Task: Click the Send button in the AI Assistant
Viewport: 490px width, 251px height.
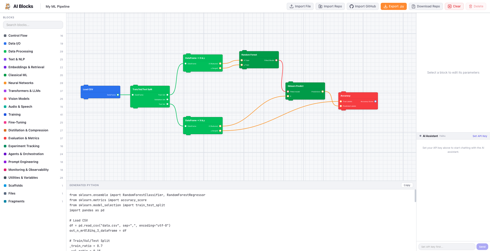Action: [x=482, y=247]
